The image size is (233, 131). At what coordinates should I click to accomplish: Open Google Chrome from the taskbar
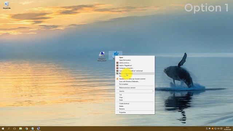(27, 128)
